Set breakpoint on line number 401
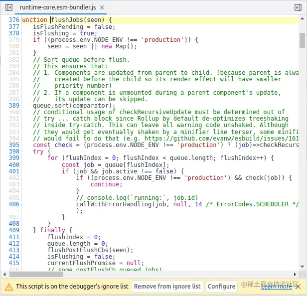This screenshot has width=307, height=296. pos(14,171)
